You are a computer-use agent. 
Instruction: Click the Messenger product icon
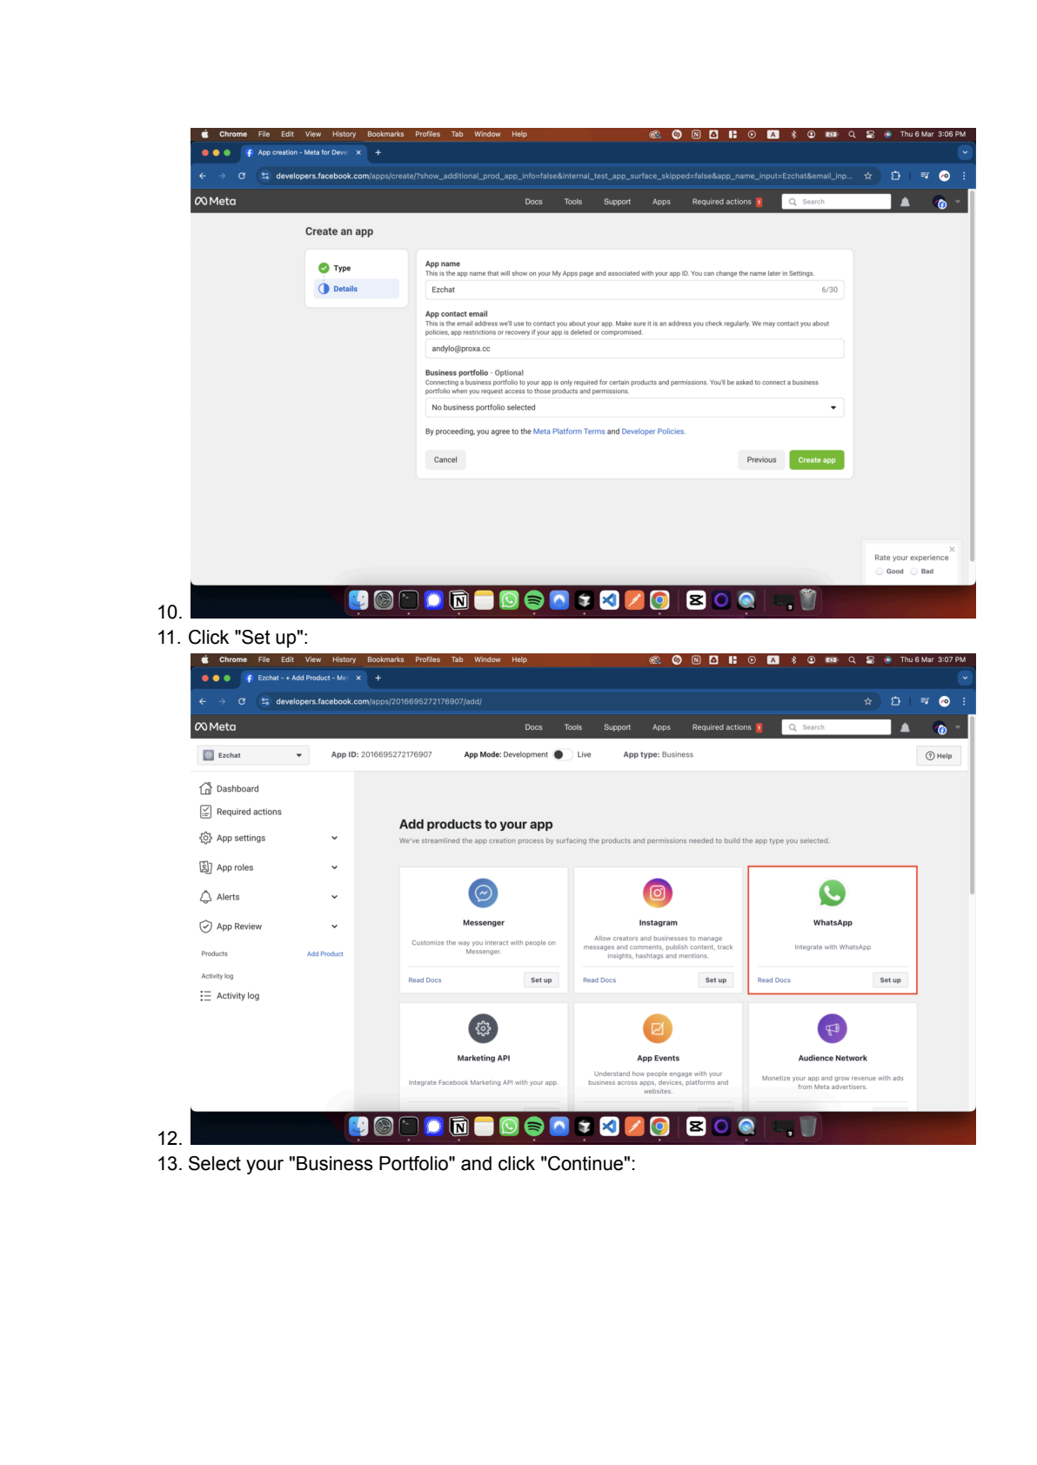(483, 893)
